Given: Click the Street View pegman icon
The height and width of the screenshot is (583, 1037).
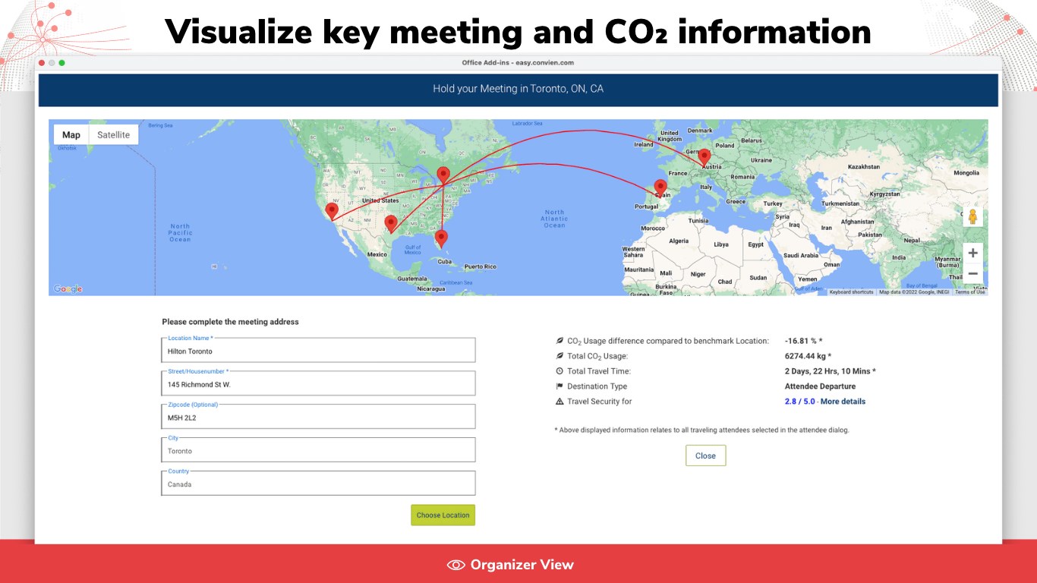Looking at the screenshot, I should (972, 216).
